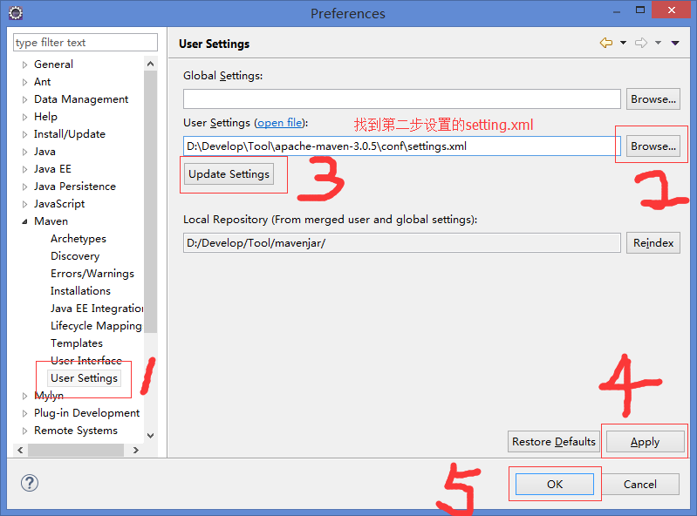Viewport: 697px width, 516px height.
Task: Expand the Mylyn tree node
Action: click(24, 396)
